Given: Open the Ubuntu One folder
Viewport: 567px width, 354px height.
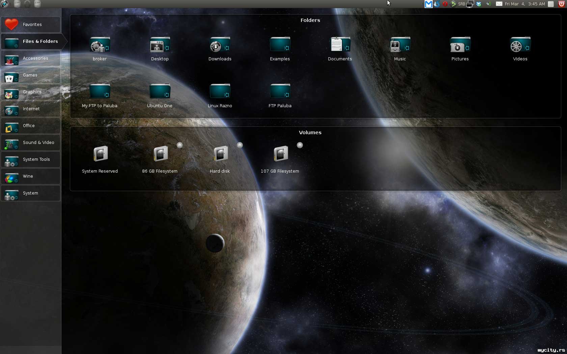Looking at the screenshot, I should point(160,95).
